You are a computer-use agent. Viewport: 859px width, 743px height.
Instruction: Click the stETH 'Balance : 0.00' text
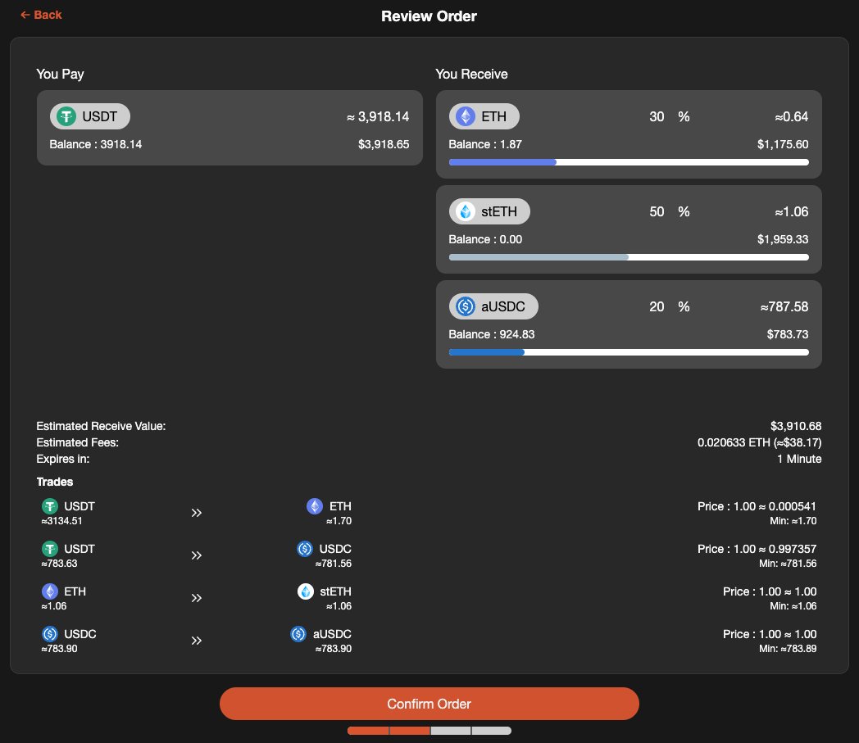(485, 239)
